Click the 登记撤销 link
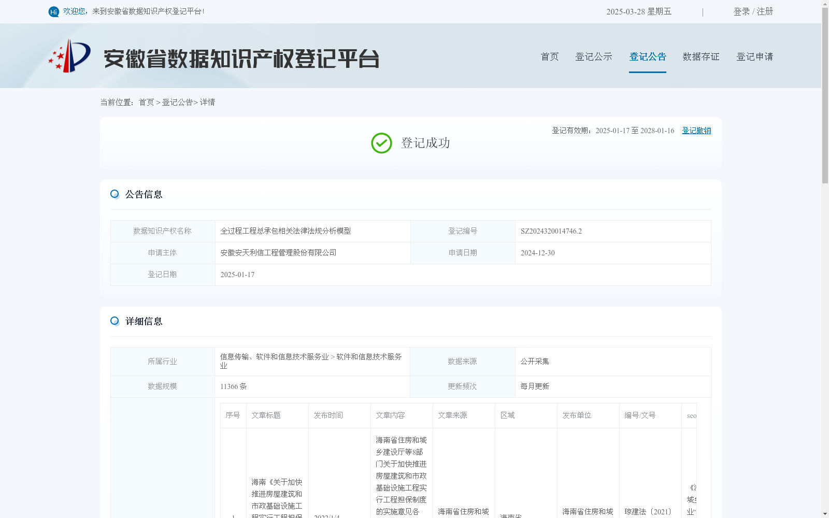The width and height of the screenshot is (829, 518). click(696, 131)
